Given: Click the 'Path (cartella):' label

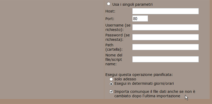Looking at the screenshot, I should [114, 47].
